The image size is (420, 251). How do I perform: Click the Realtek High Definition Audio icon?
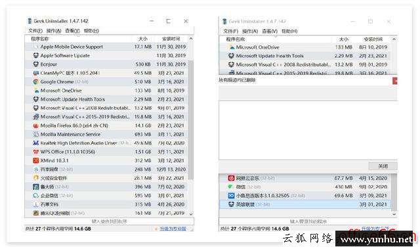click(x=36, y=143)
